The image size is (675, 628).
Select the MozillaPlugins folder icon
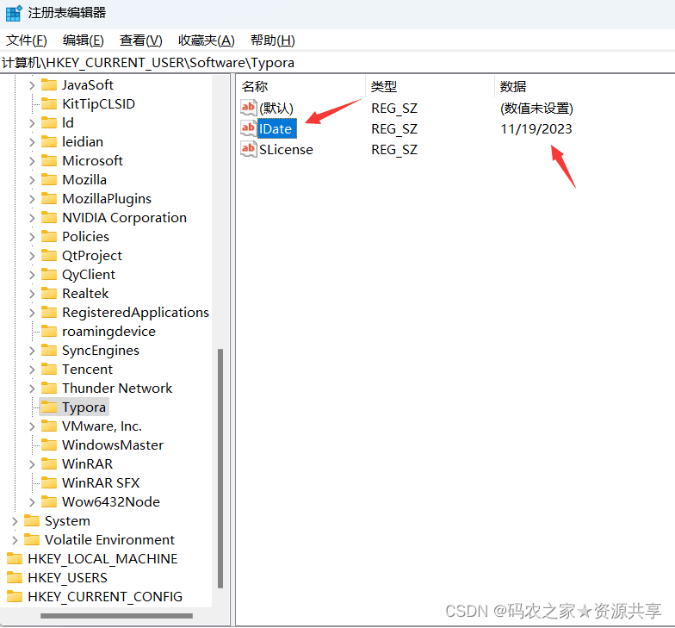[x=49, y=198]
